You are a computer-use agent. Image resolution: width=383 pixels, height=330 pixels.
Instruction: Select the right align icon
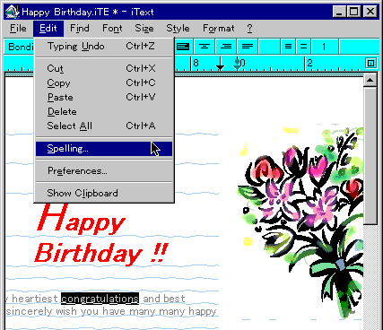[226, 47]
